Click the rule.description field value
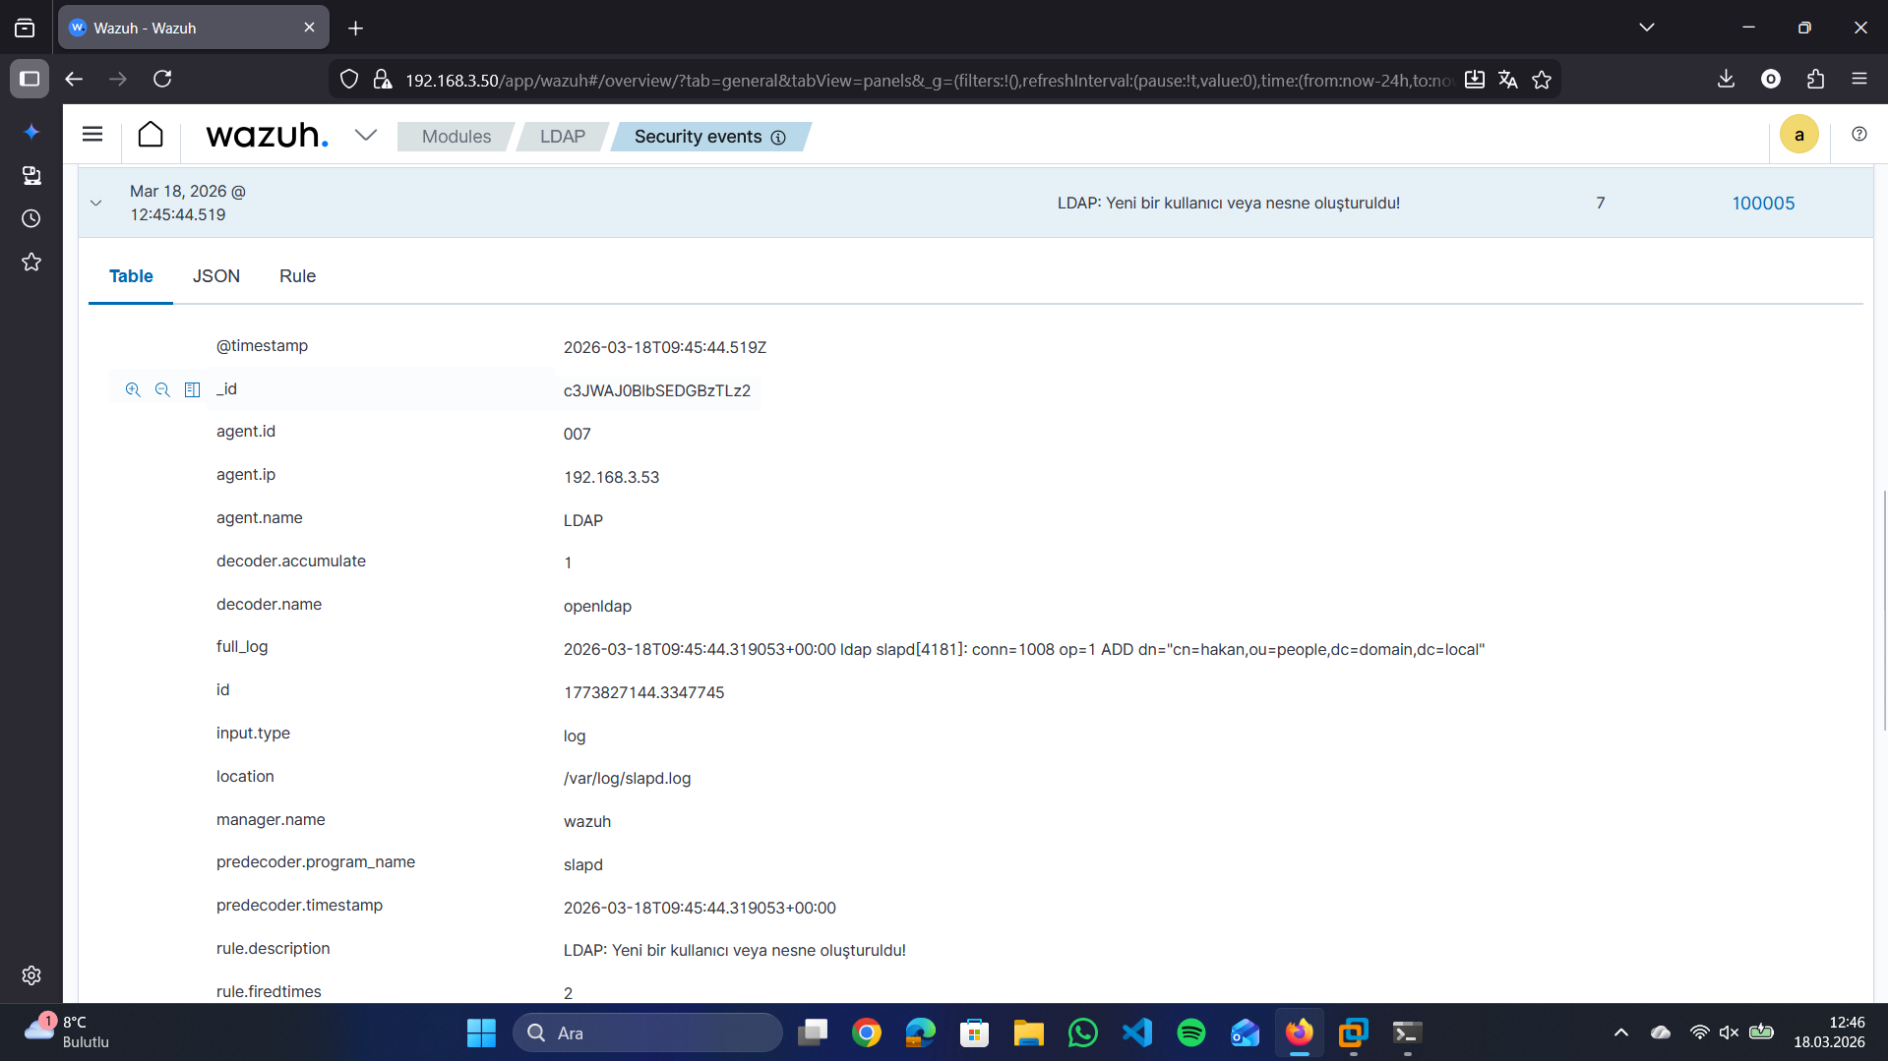Image resolution: width=1888 pixels, height=1061 pixels. (x=734, y=950)
